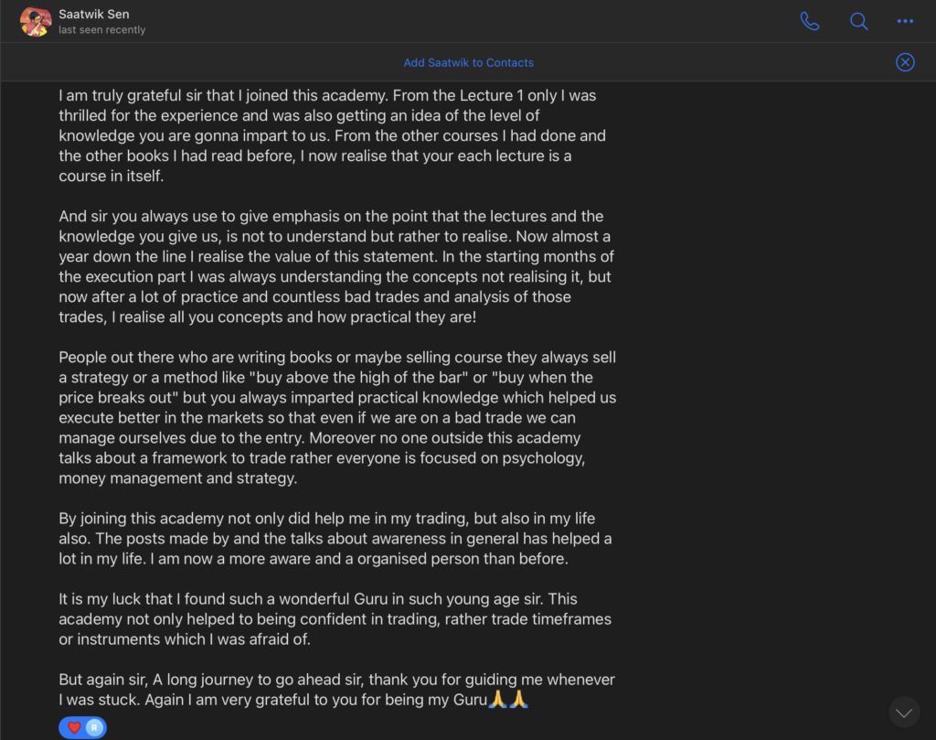Start a voice call with Saatwik Sen
Viewport: 936px width, 740px height.
(x=810, y=22)
